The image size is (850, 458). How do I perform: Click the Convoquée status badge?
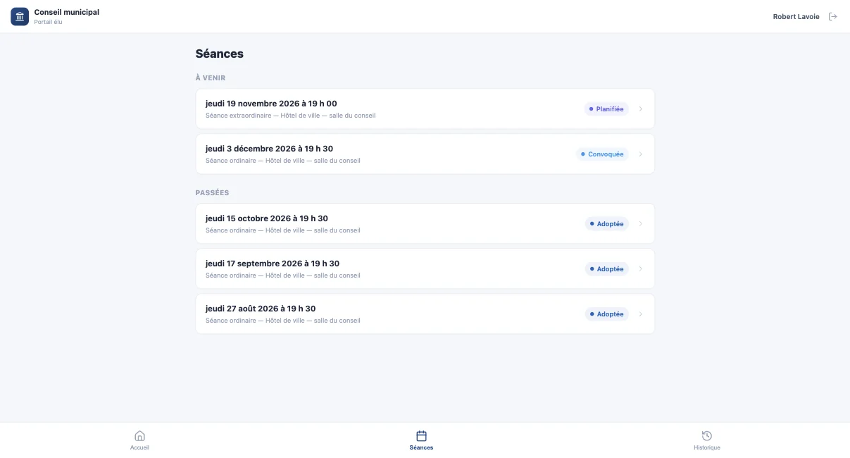(x=602, y=154)
